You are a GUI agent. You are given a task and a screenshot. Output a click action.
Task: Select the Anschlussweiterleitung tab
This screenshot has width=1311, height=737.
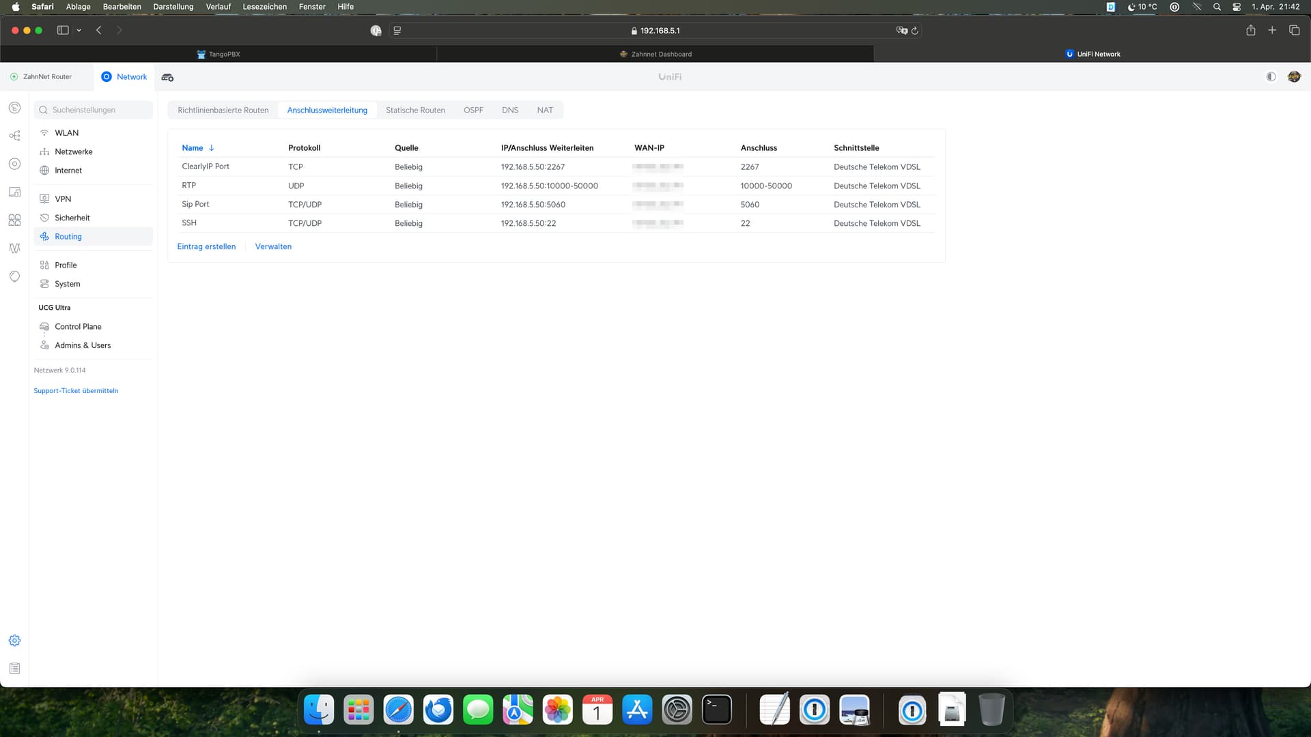click(x=327, y=110)
